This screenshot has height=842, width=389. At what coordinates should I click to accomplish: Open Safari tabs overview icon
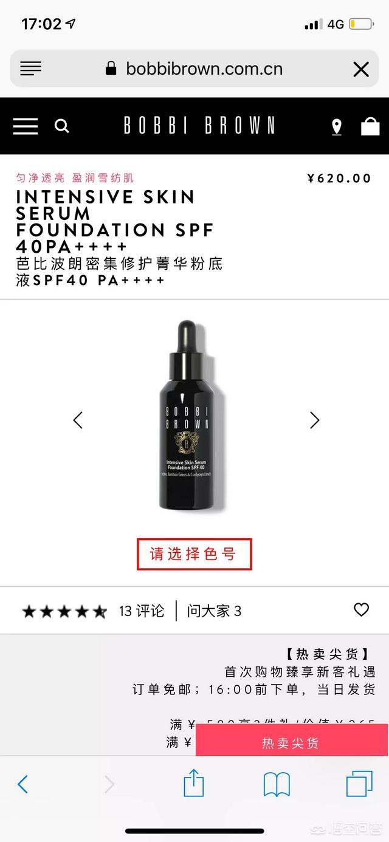coord(359,784)
